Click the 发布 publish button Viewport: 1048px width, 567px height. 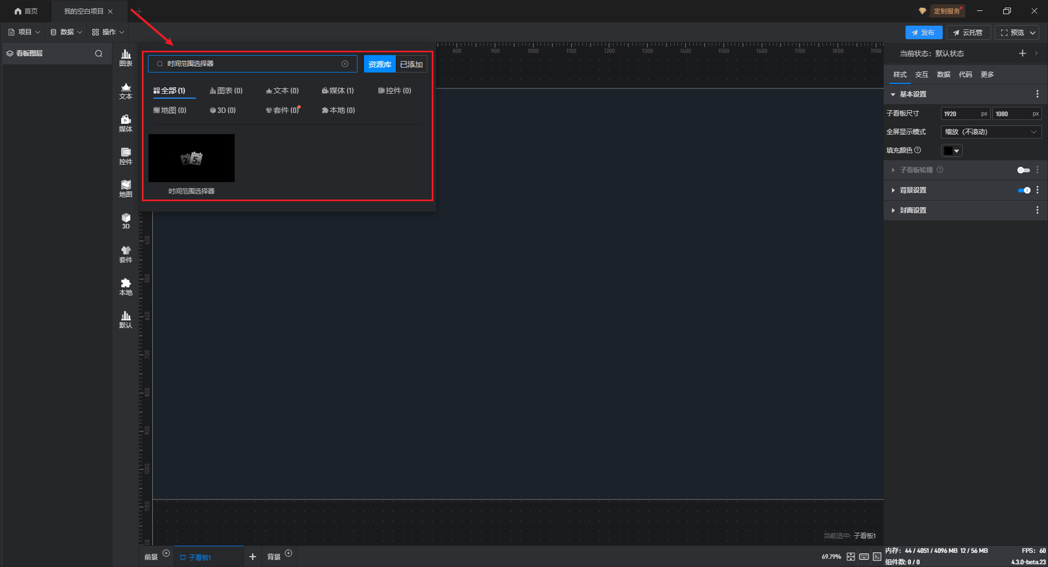(x=924, y=33)
